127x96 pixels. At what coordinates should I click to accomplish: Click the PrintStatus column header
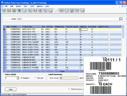(92, 27)
